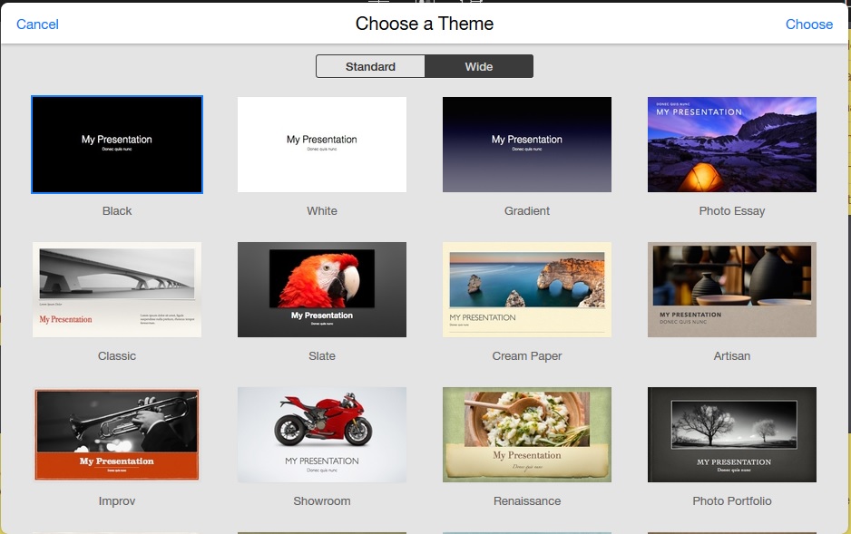Click the Showroom label text
Image resolution: width=851 pixels, height=534 pixels.
[322, 500]
